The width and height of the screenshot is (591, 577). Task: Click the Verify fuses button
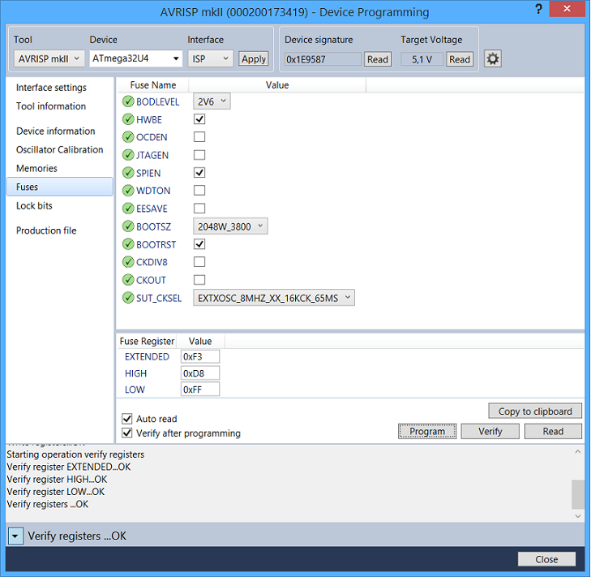pyautogui.click(x=490, y=431)
